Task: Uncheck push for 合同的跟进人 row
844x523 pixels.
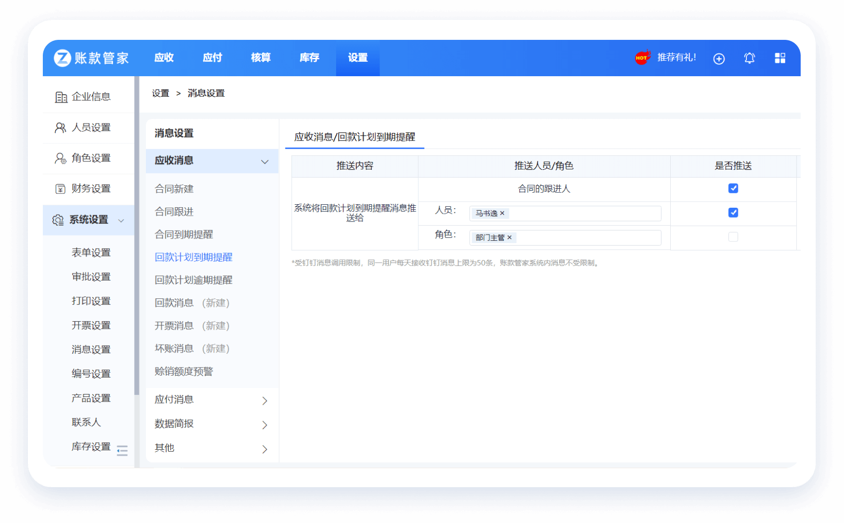Action: (733, 188)
